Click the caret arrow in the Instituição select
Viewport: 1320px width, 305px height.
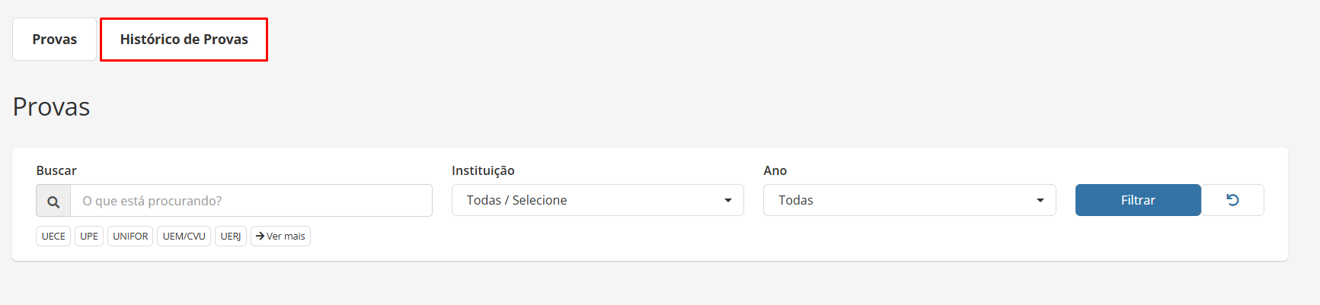tap(728, 201)
